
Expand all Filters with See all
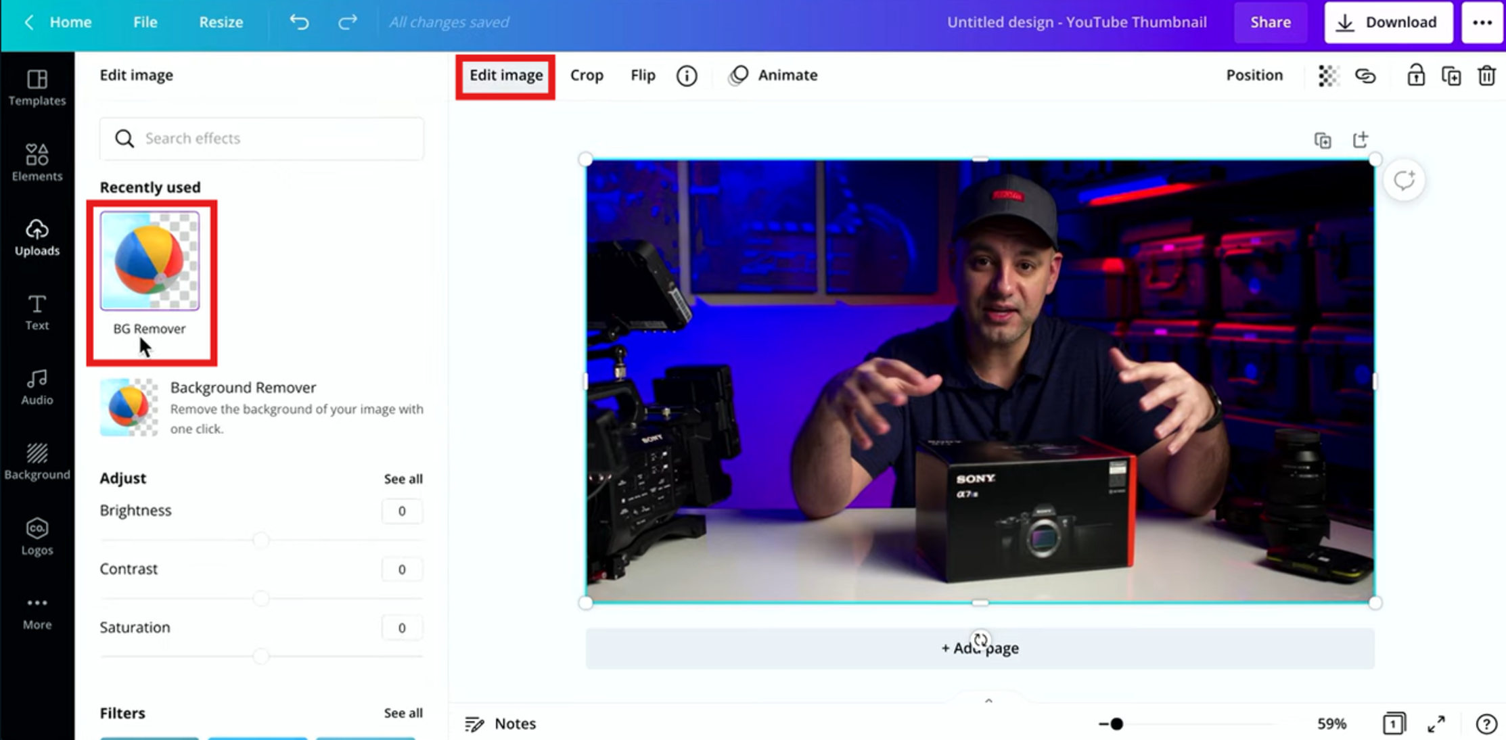point(403,713)
